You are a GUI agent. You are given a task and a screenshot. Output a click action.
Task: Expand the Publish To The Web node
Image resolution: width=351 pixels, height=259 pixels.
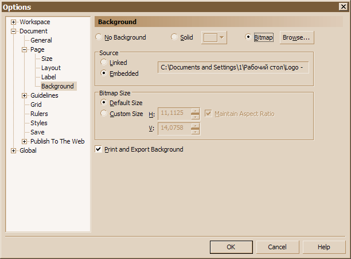(25, 141)
